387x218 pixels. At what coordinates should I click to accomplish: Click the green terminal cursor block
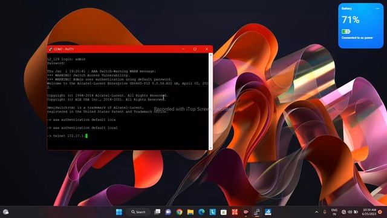[86, 136]
